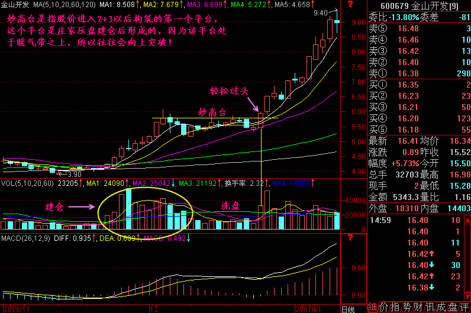Screen dimensions: 471x313
Task: Click the 9.40 high price marker
Action: click(x=321, y=12)
